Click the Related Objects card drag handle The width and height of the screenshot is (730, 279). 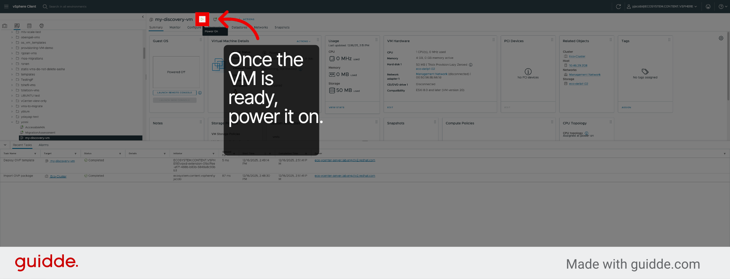[611, 40]
